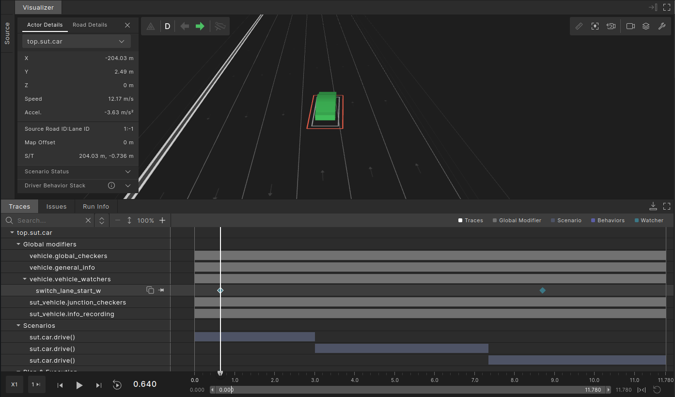Toggle the Global Modifier legend filter
This screenshot has height=397, width=675.
(x=517, y=220)
